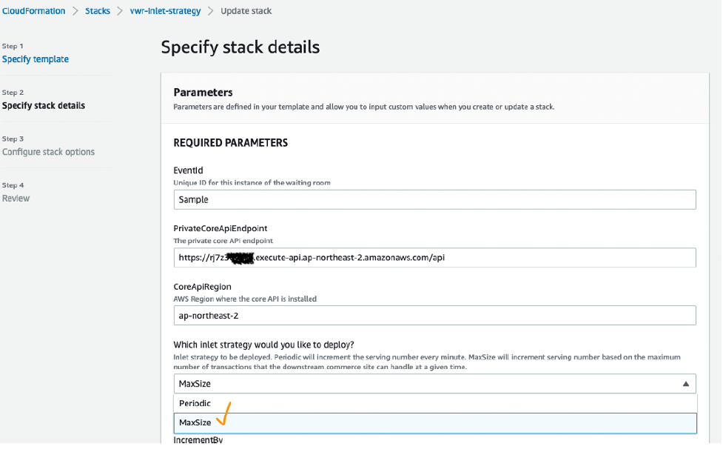Choose the Periodic inlet strategy option

(195, 403)
